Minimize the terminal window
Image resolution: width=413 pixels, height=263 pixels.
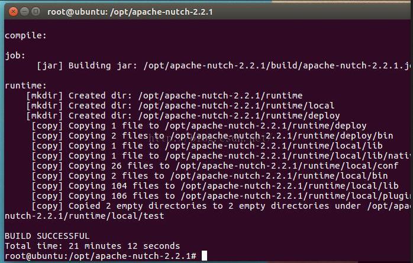tap(24, 12)
